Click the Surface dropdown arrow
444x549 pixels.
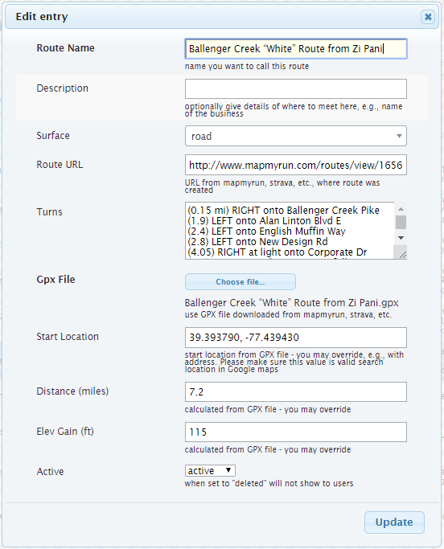click(399, 136)
